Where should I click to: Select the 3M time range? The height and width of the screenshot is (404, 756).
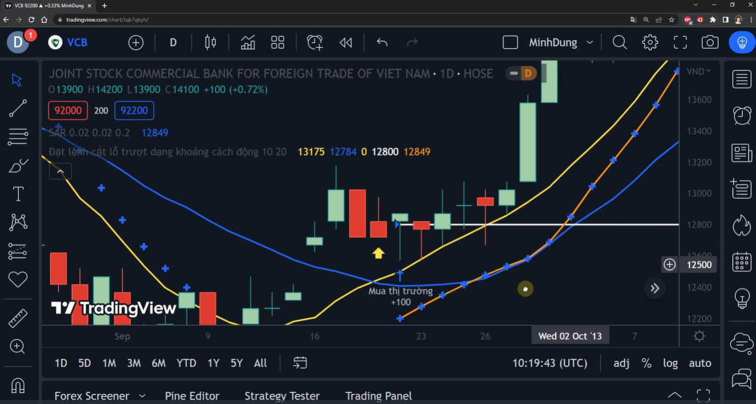(133, 363)
